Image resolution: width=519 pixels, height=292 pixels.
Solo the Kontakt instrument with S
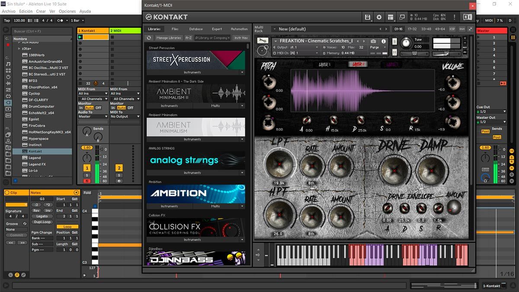(x=395, y=41)
